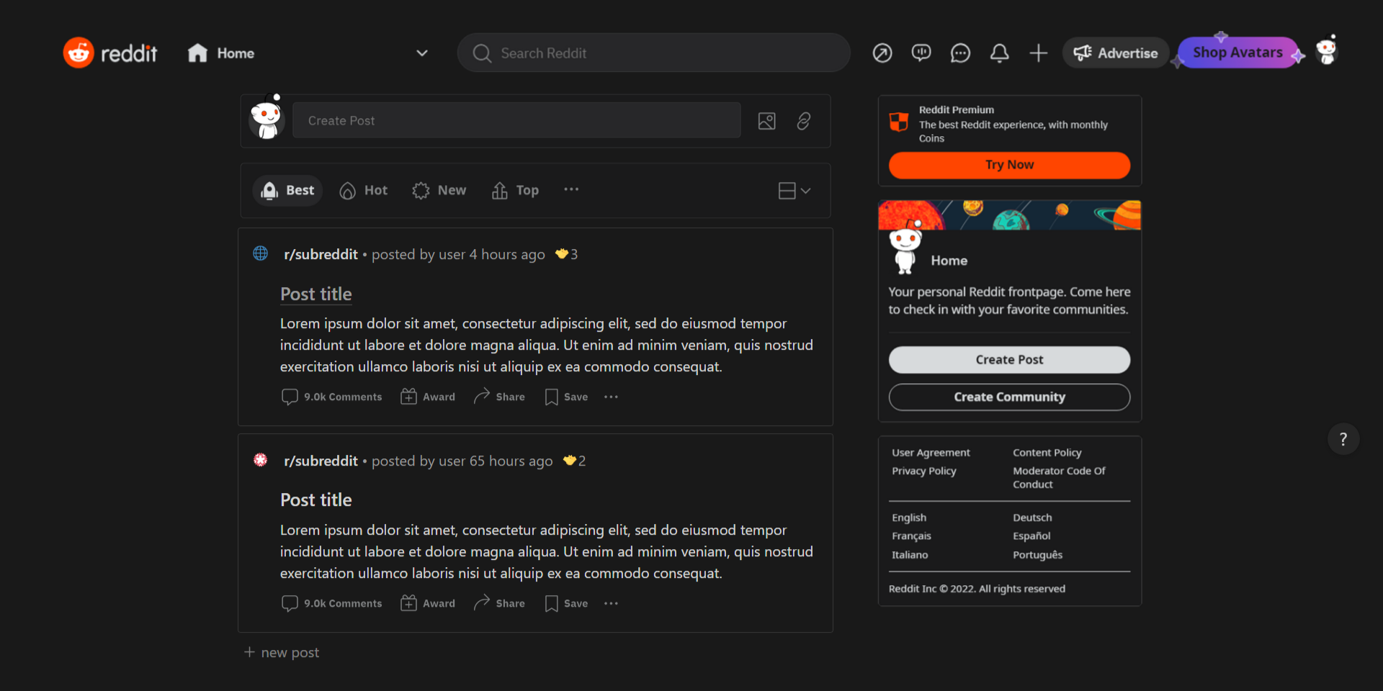The height and width of the screenshot is (691, 1383).
Task: Switch to the Hot sort tab
Action: tap(364, 191)
